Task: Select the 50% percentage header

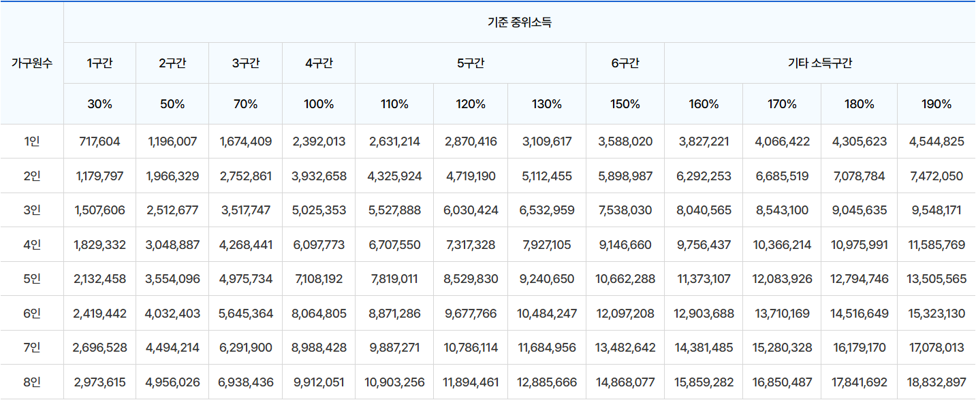Action: pyautogui.click(x=172, y=104)
